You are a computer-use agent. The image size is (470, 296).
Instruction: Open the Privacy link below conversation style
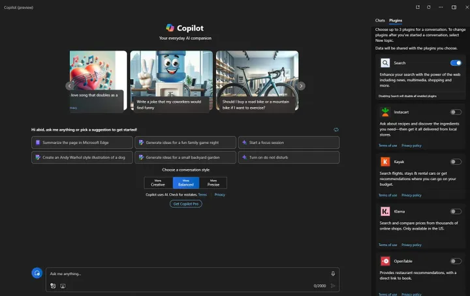tap(220, 194)
